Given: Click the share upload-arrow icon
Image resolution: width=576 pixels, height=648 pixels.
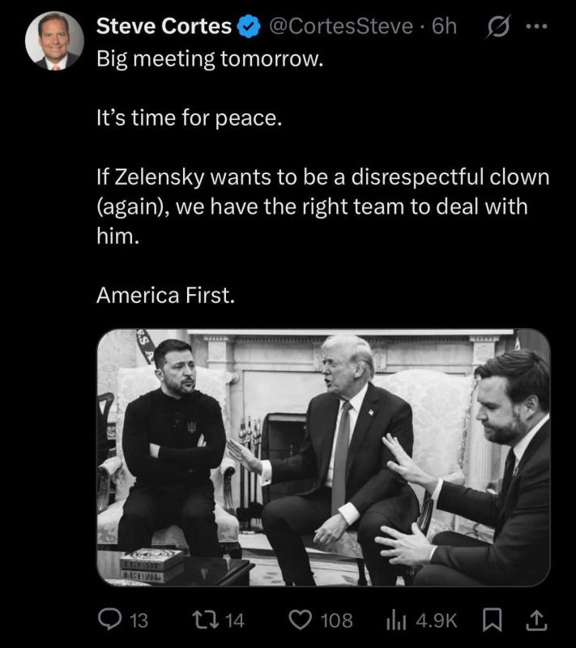Looking at the screenshot, I should (x=537, y=620).
